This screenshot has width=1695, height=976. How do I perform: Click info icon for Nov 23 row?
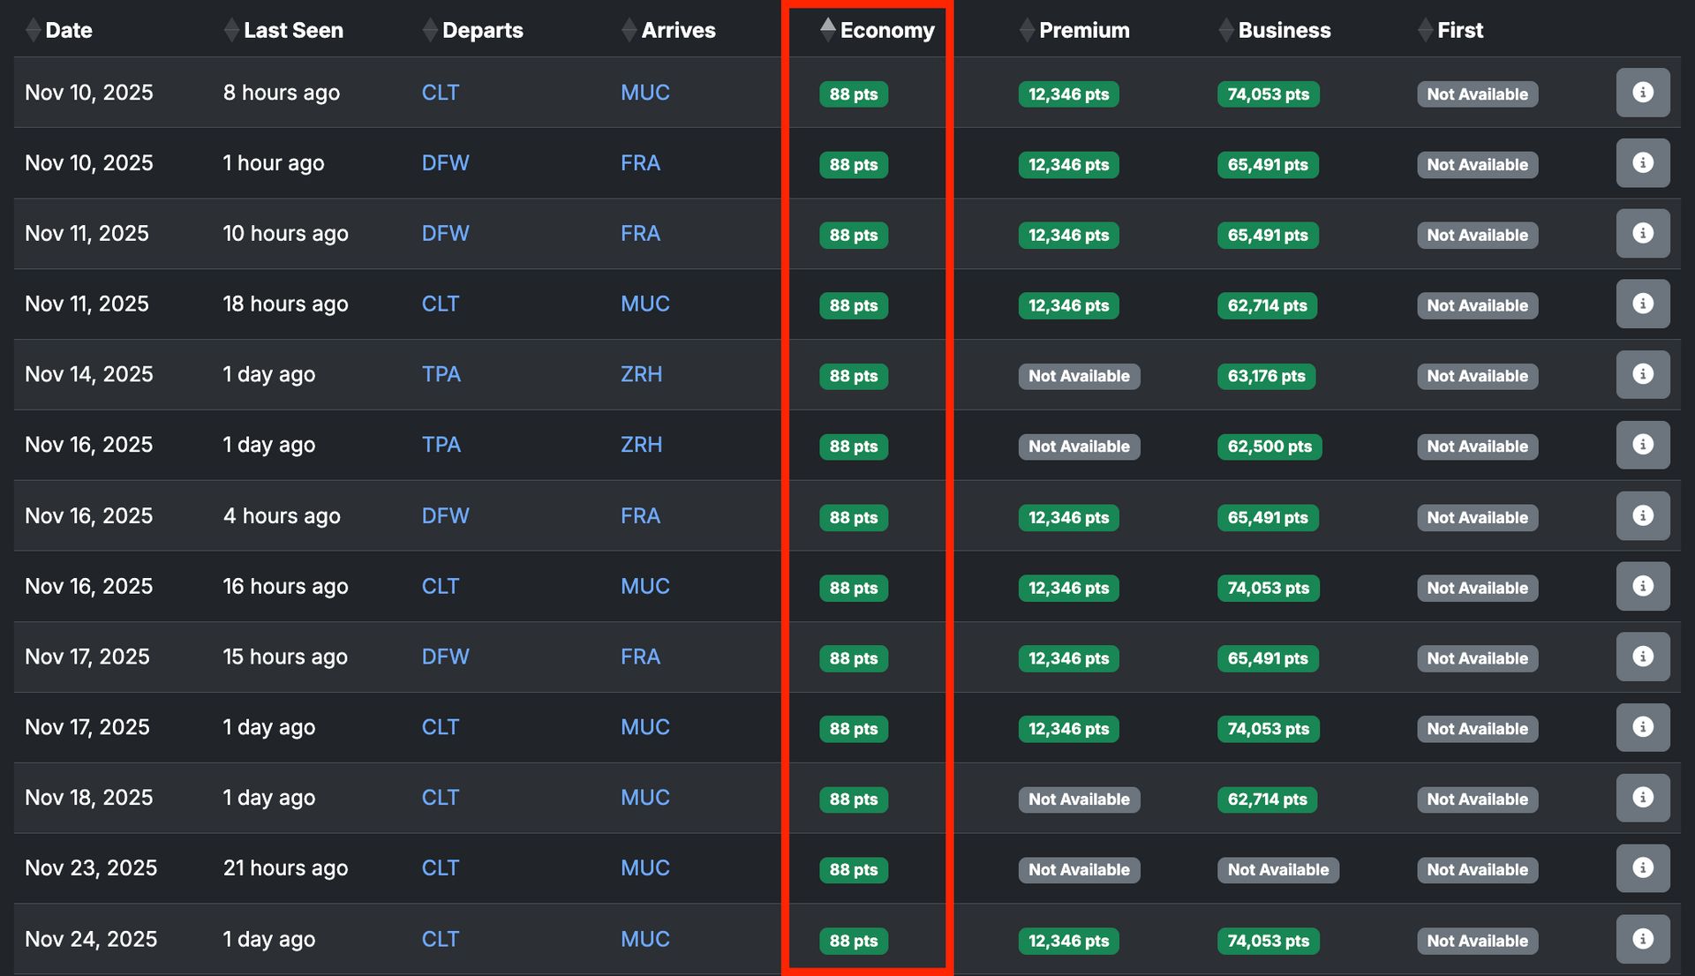[1642, 868]
